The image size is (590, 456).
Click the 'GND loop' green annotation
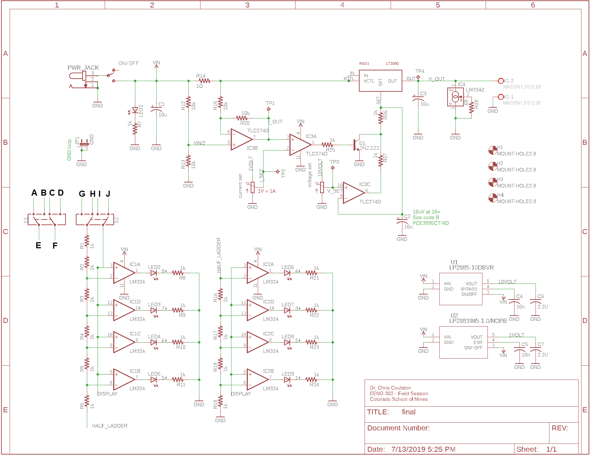click(69, 150)
